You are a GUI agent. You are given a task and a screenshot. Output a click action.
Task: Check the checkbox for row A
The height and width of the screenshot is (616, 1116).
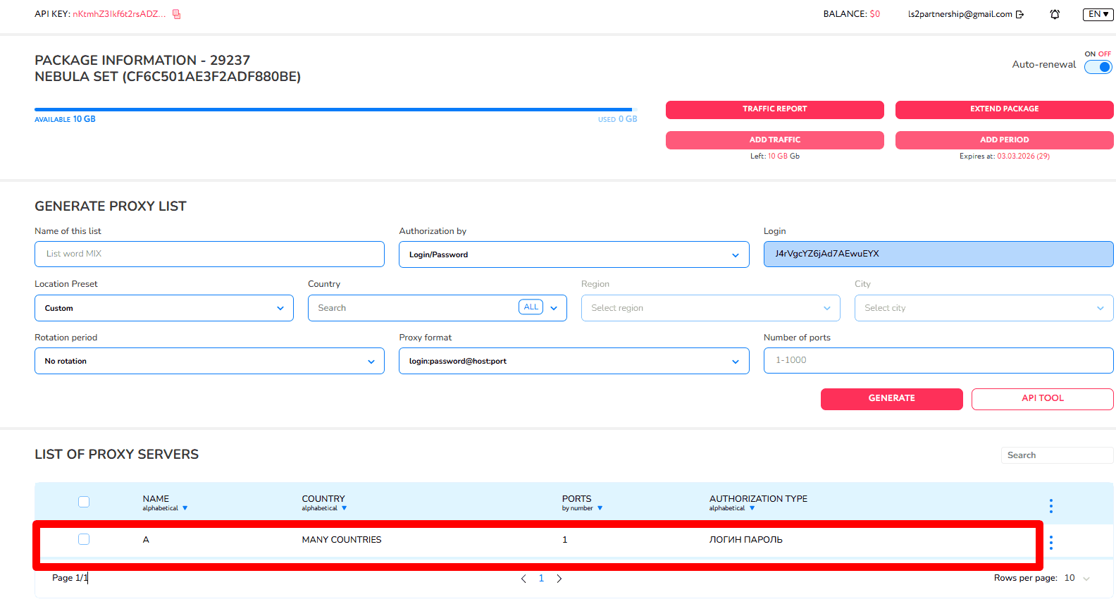(84, 539)
